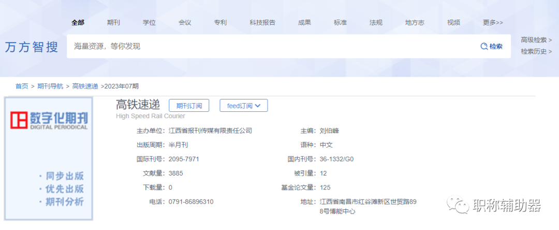Select issue label 2023年07期
This screenshot has height=230, width=559.
122,86
